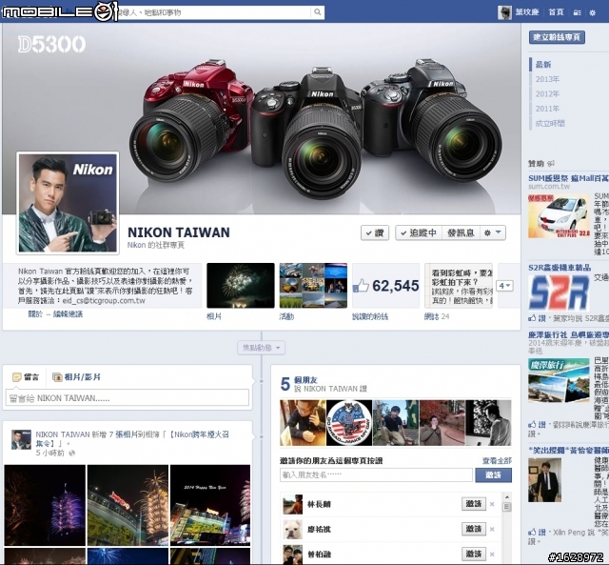The width and height of the screenshot is (609, 565).
Task: Open the account settings gear in top bar
Action: pos(592,12)
